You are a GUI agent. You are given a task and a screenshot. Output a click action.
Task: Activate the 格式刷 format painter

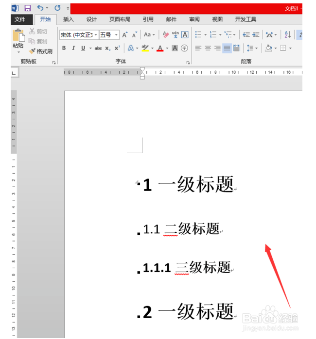pos(41,51)
